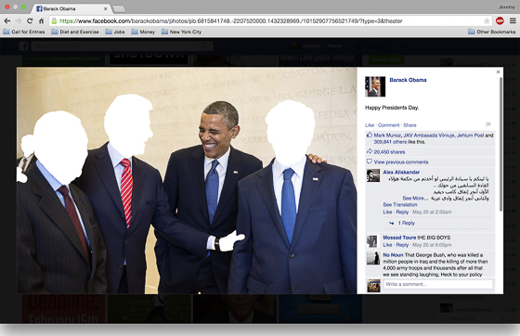This screenshot has height=336, width=520.
Task: Report photo using the flag icon
Action: [488, 124]
